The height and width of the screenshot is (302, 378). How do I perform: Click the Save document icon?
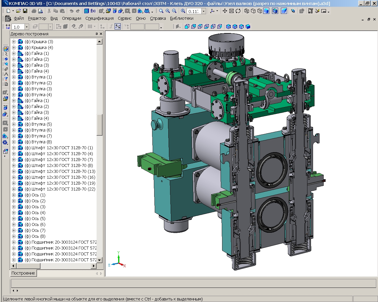click(25, 11)
